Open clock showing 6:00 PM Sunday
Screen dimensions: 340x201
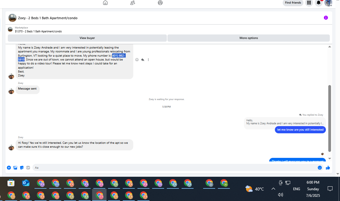point(313,189)
